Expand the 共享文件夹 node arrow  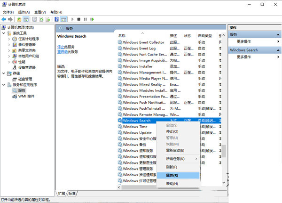(x=9, y=50)
